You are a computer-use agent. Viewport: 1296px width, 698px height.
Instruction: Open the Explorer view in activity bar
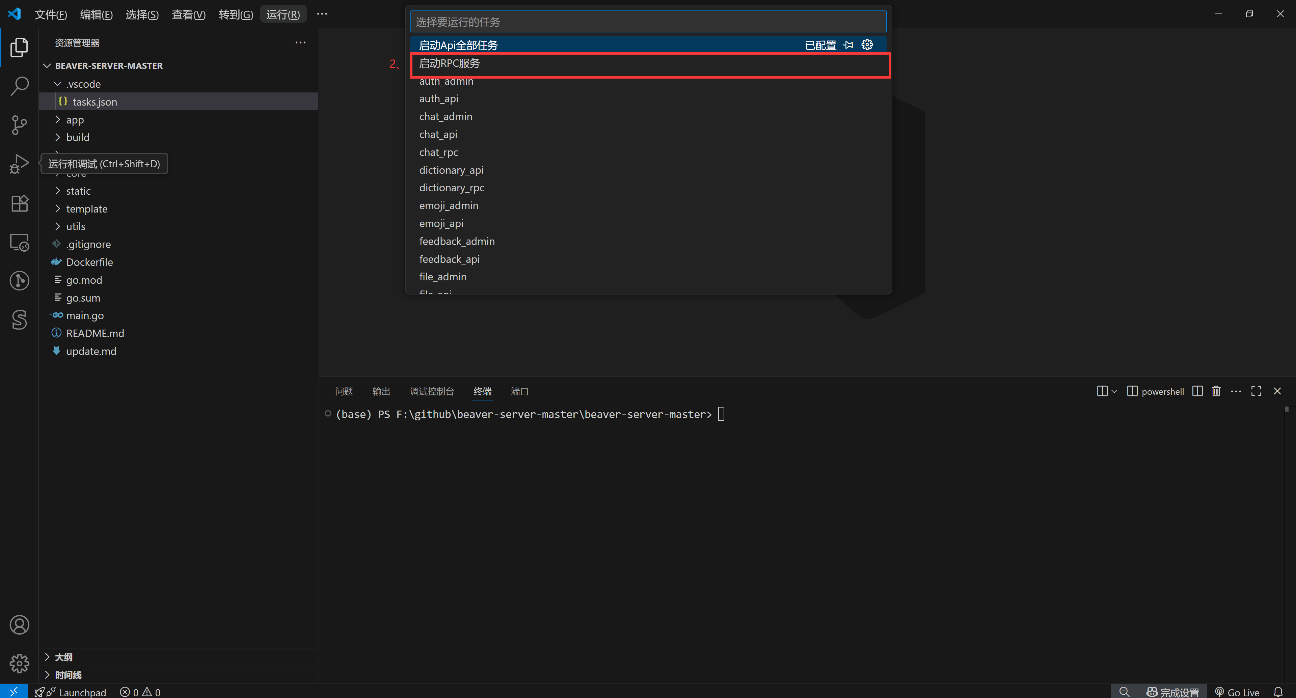pos(19,47)
